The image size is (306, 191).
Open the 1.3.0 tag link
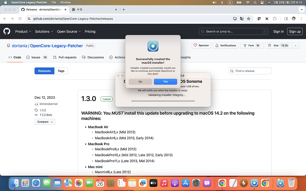click(x=43, y=110)
